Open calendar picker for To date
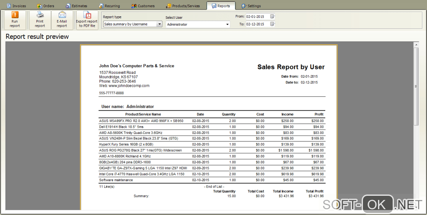427x215 pixels. point(273,24)
